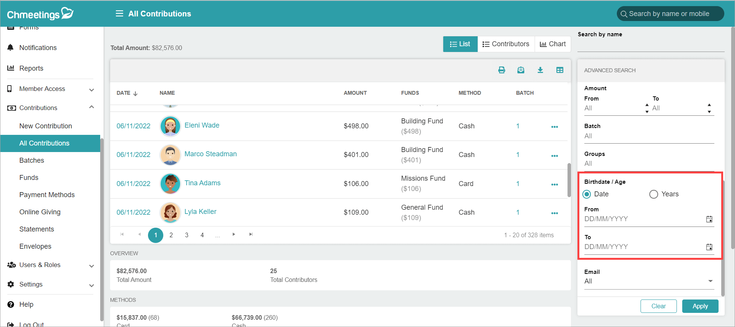Click Marco Steadman's avatar
The image size is (735, 327).
click(170, 155)
